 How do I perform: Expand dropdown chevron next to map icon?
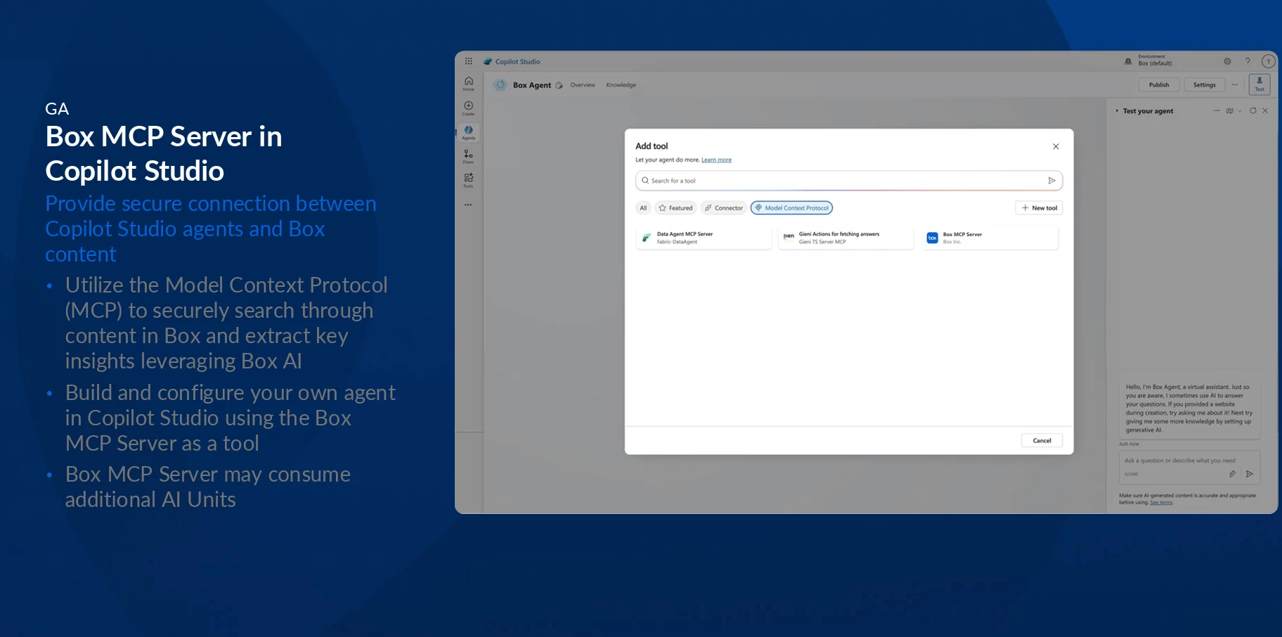(1240, 111)
